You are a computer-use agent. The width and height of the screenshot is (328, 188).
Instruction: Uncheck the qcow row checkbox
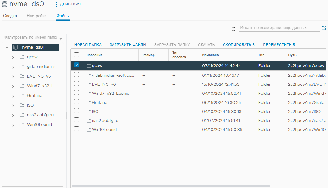77,65
